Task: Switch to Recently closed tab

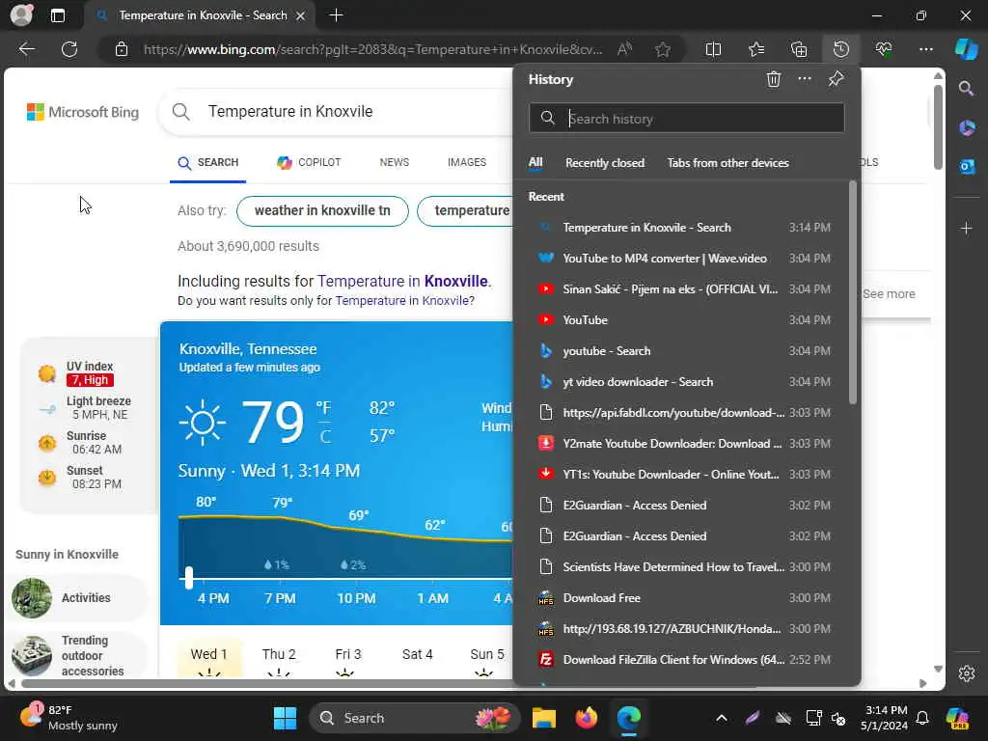Action: [x=604, y=162]
